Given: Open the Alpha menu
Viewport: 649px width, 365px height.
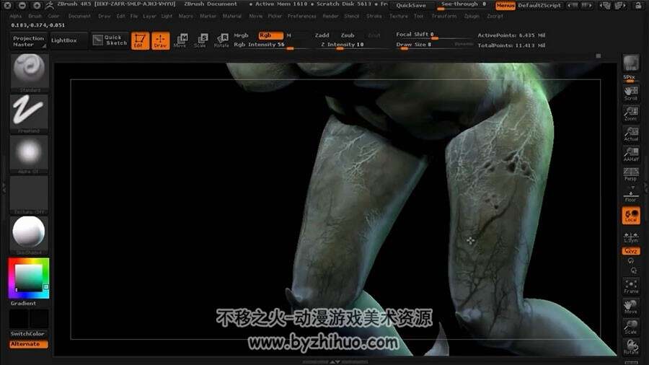Looking at the screenshot, I should click(x=16, y=16).
